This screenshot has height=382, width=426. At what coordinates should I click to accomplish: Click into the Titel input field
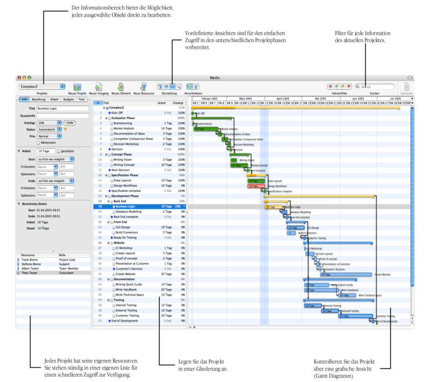point(63,108)
